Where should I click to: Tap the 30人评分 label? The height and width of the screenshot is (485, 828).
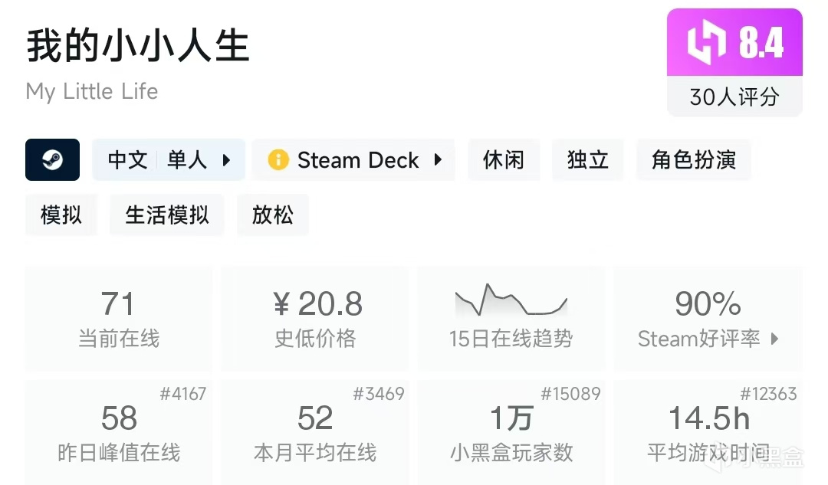[734, 97]
